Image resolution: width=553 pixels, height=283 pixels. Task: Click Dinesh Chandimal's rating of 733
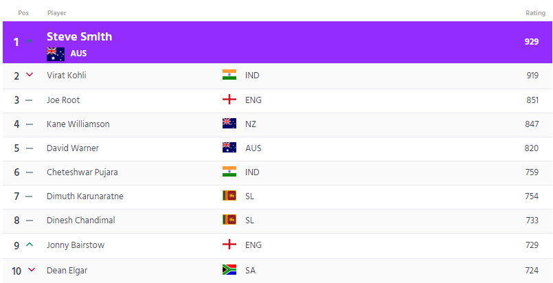pyautogui.click(x=532, y=220)
